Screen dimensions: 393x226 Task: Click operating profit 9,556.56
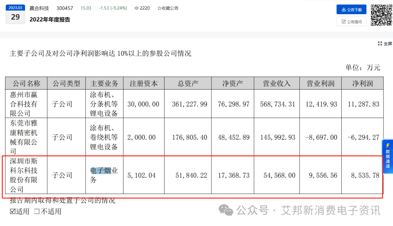pyautogui.click(x=323, y=175)
